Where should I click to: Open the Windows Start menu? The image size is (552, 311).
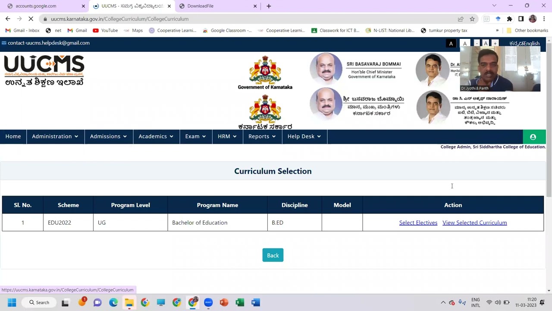[x=12, y=302]
